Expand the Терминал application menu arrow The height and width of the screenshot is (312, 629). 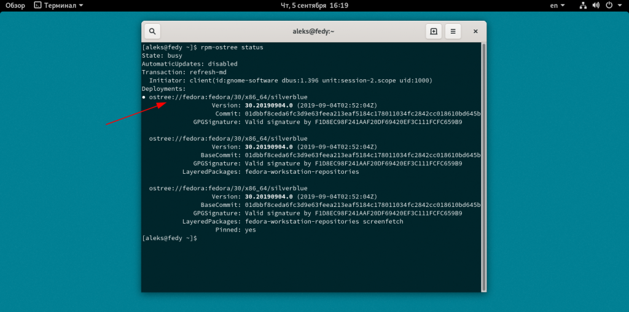81,6
